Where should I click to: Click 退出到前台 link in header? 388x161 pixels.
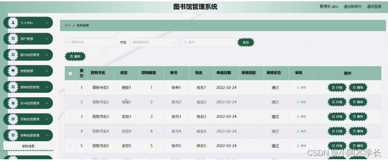click(352, 6)
